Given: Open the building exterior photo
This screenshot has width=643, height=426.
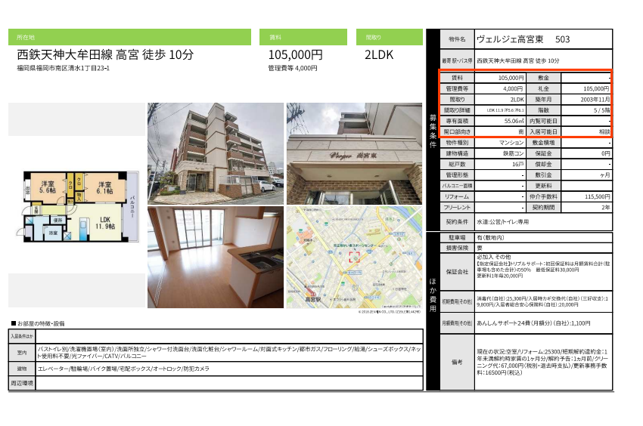Looking at the screenshot, I should pyautogui.click(x=216, y=153).
